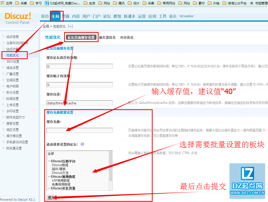Open the 站长 top menu
The image size is (268, 202).
pos(173,16)
